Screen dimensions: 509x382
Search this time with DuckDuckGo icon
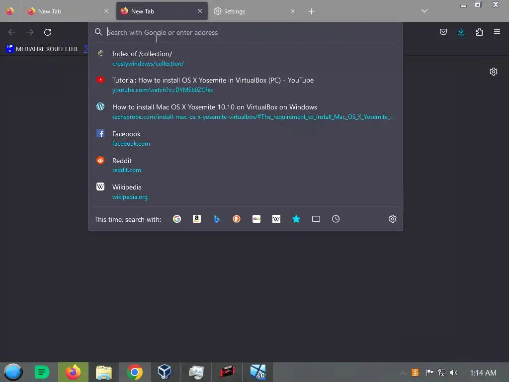click(x=237, y=219)
